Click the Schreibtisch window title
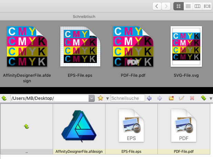 pyautogui.click(x=84, y=17)
